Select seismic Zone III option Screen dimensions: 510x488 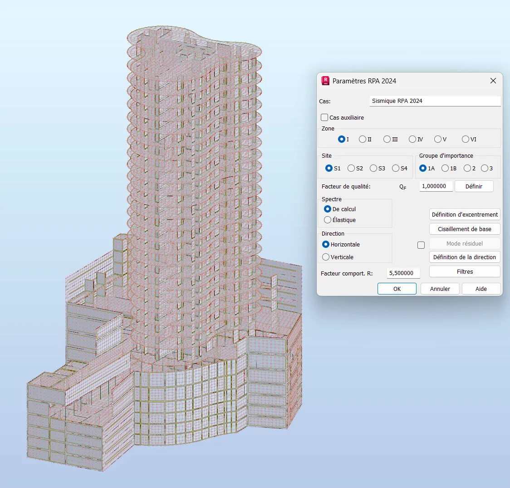pyautogui.click(x=387, y=139)
